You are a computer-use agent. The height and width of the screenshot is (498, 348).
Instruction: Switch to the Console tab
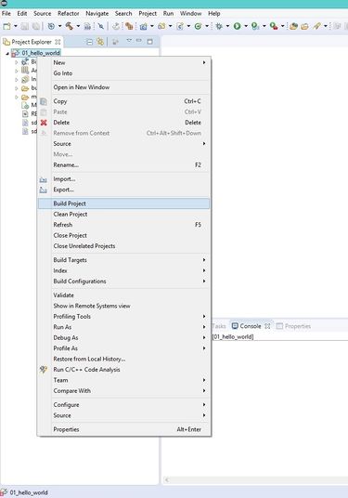tap(251, 326)
